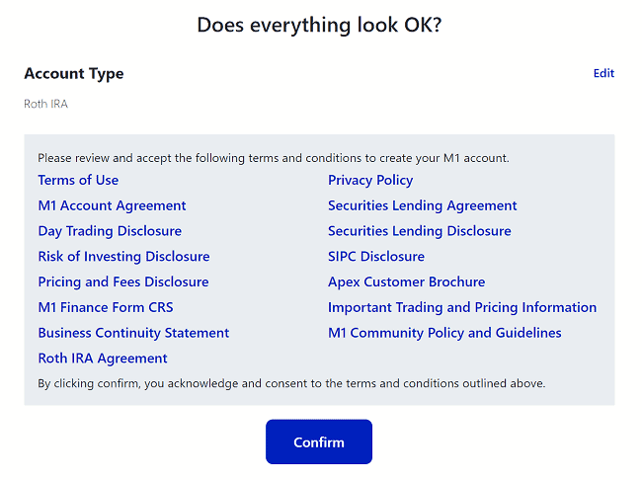Click the Account Type heading
Image resolution: width=642 pixels, height=480 pixels.
coord(74,74)
